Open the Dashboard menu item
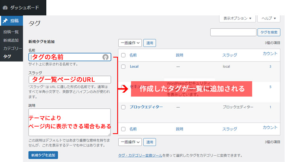The image size is (285, 162). coord(23,7)
